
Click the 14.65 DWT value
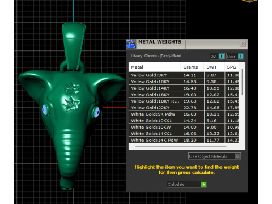pos(213,108)
